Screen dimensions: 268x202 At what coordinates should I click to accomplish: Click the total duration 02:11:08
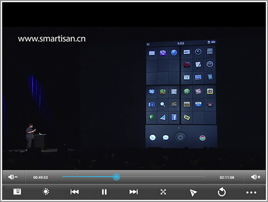227,177
